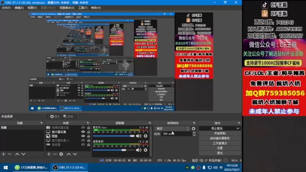
Task: Open the 文件(F) menu
Action: 6,8
